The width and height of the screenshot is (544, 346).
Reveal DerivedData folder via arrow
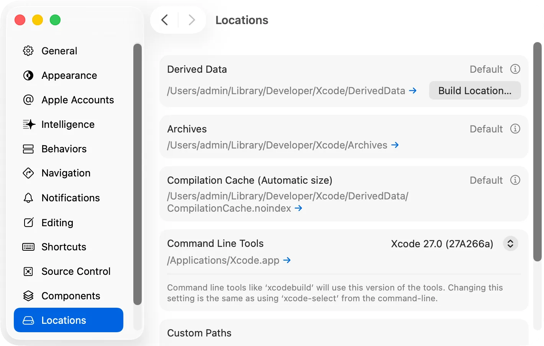point(413,91)
